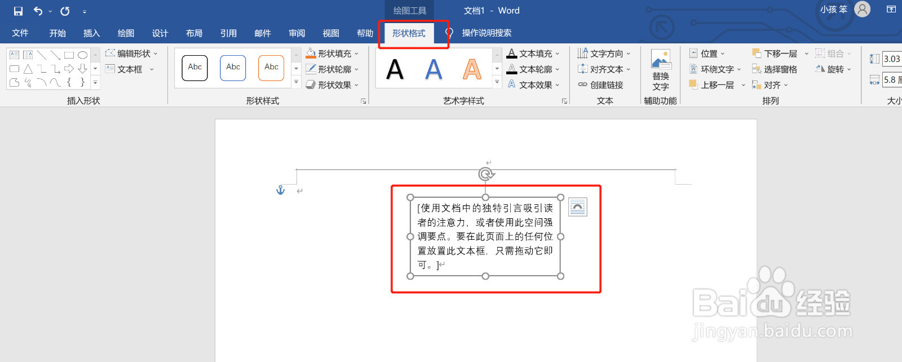
Task: Click Create Link (创建链接) button
Action: [600, 85]
